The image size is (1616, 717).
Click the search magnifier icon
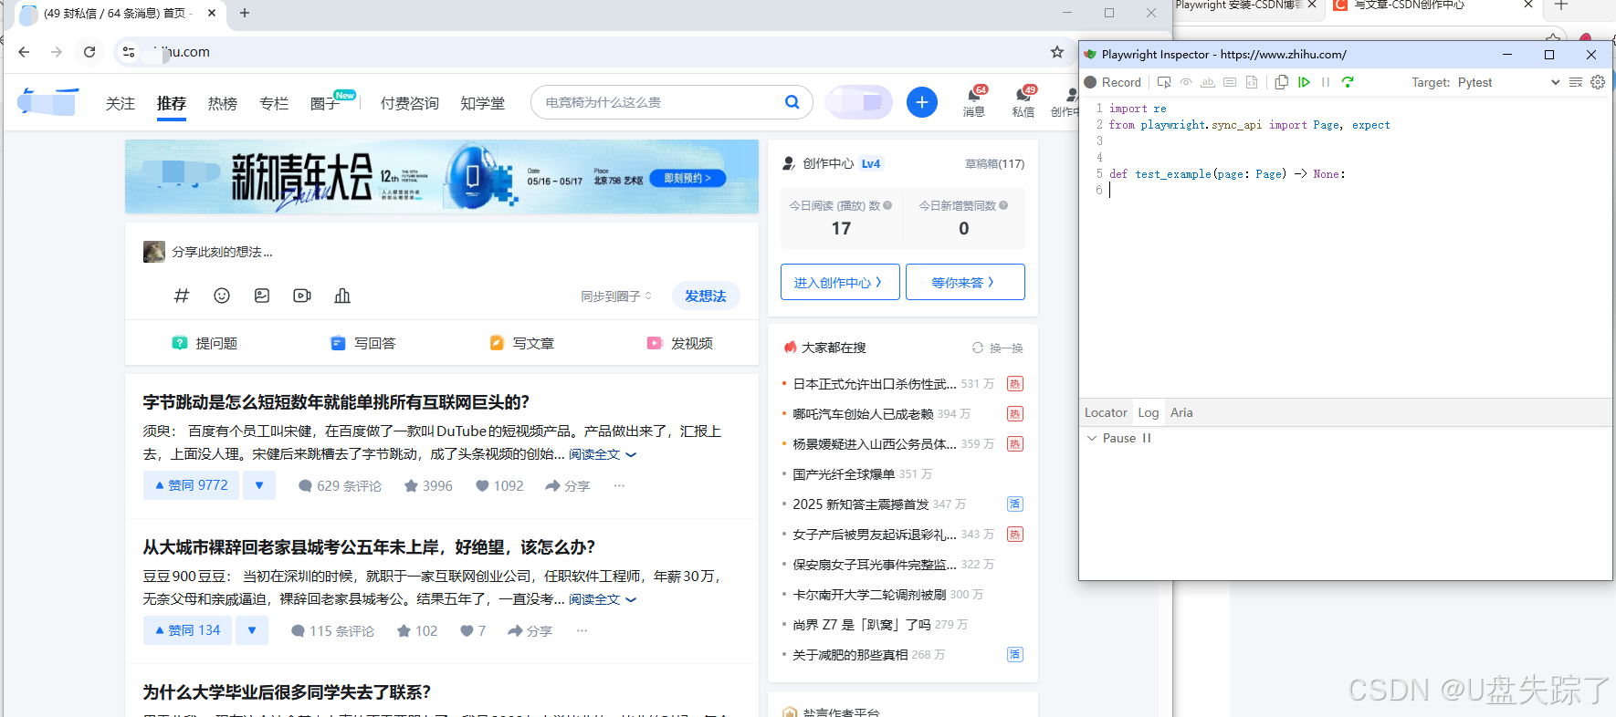(792, 102)
